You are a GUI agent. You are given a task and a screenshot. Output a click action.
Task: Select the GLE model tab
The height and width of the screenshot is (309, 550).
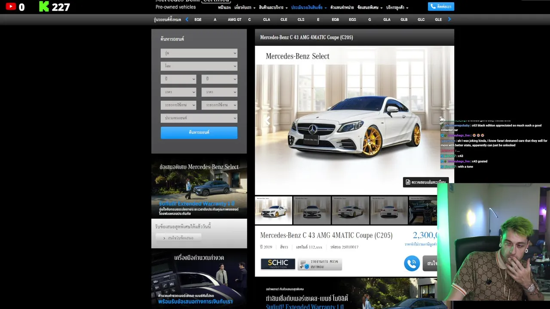438,19
